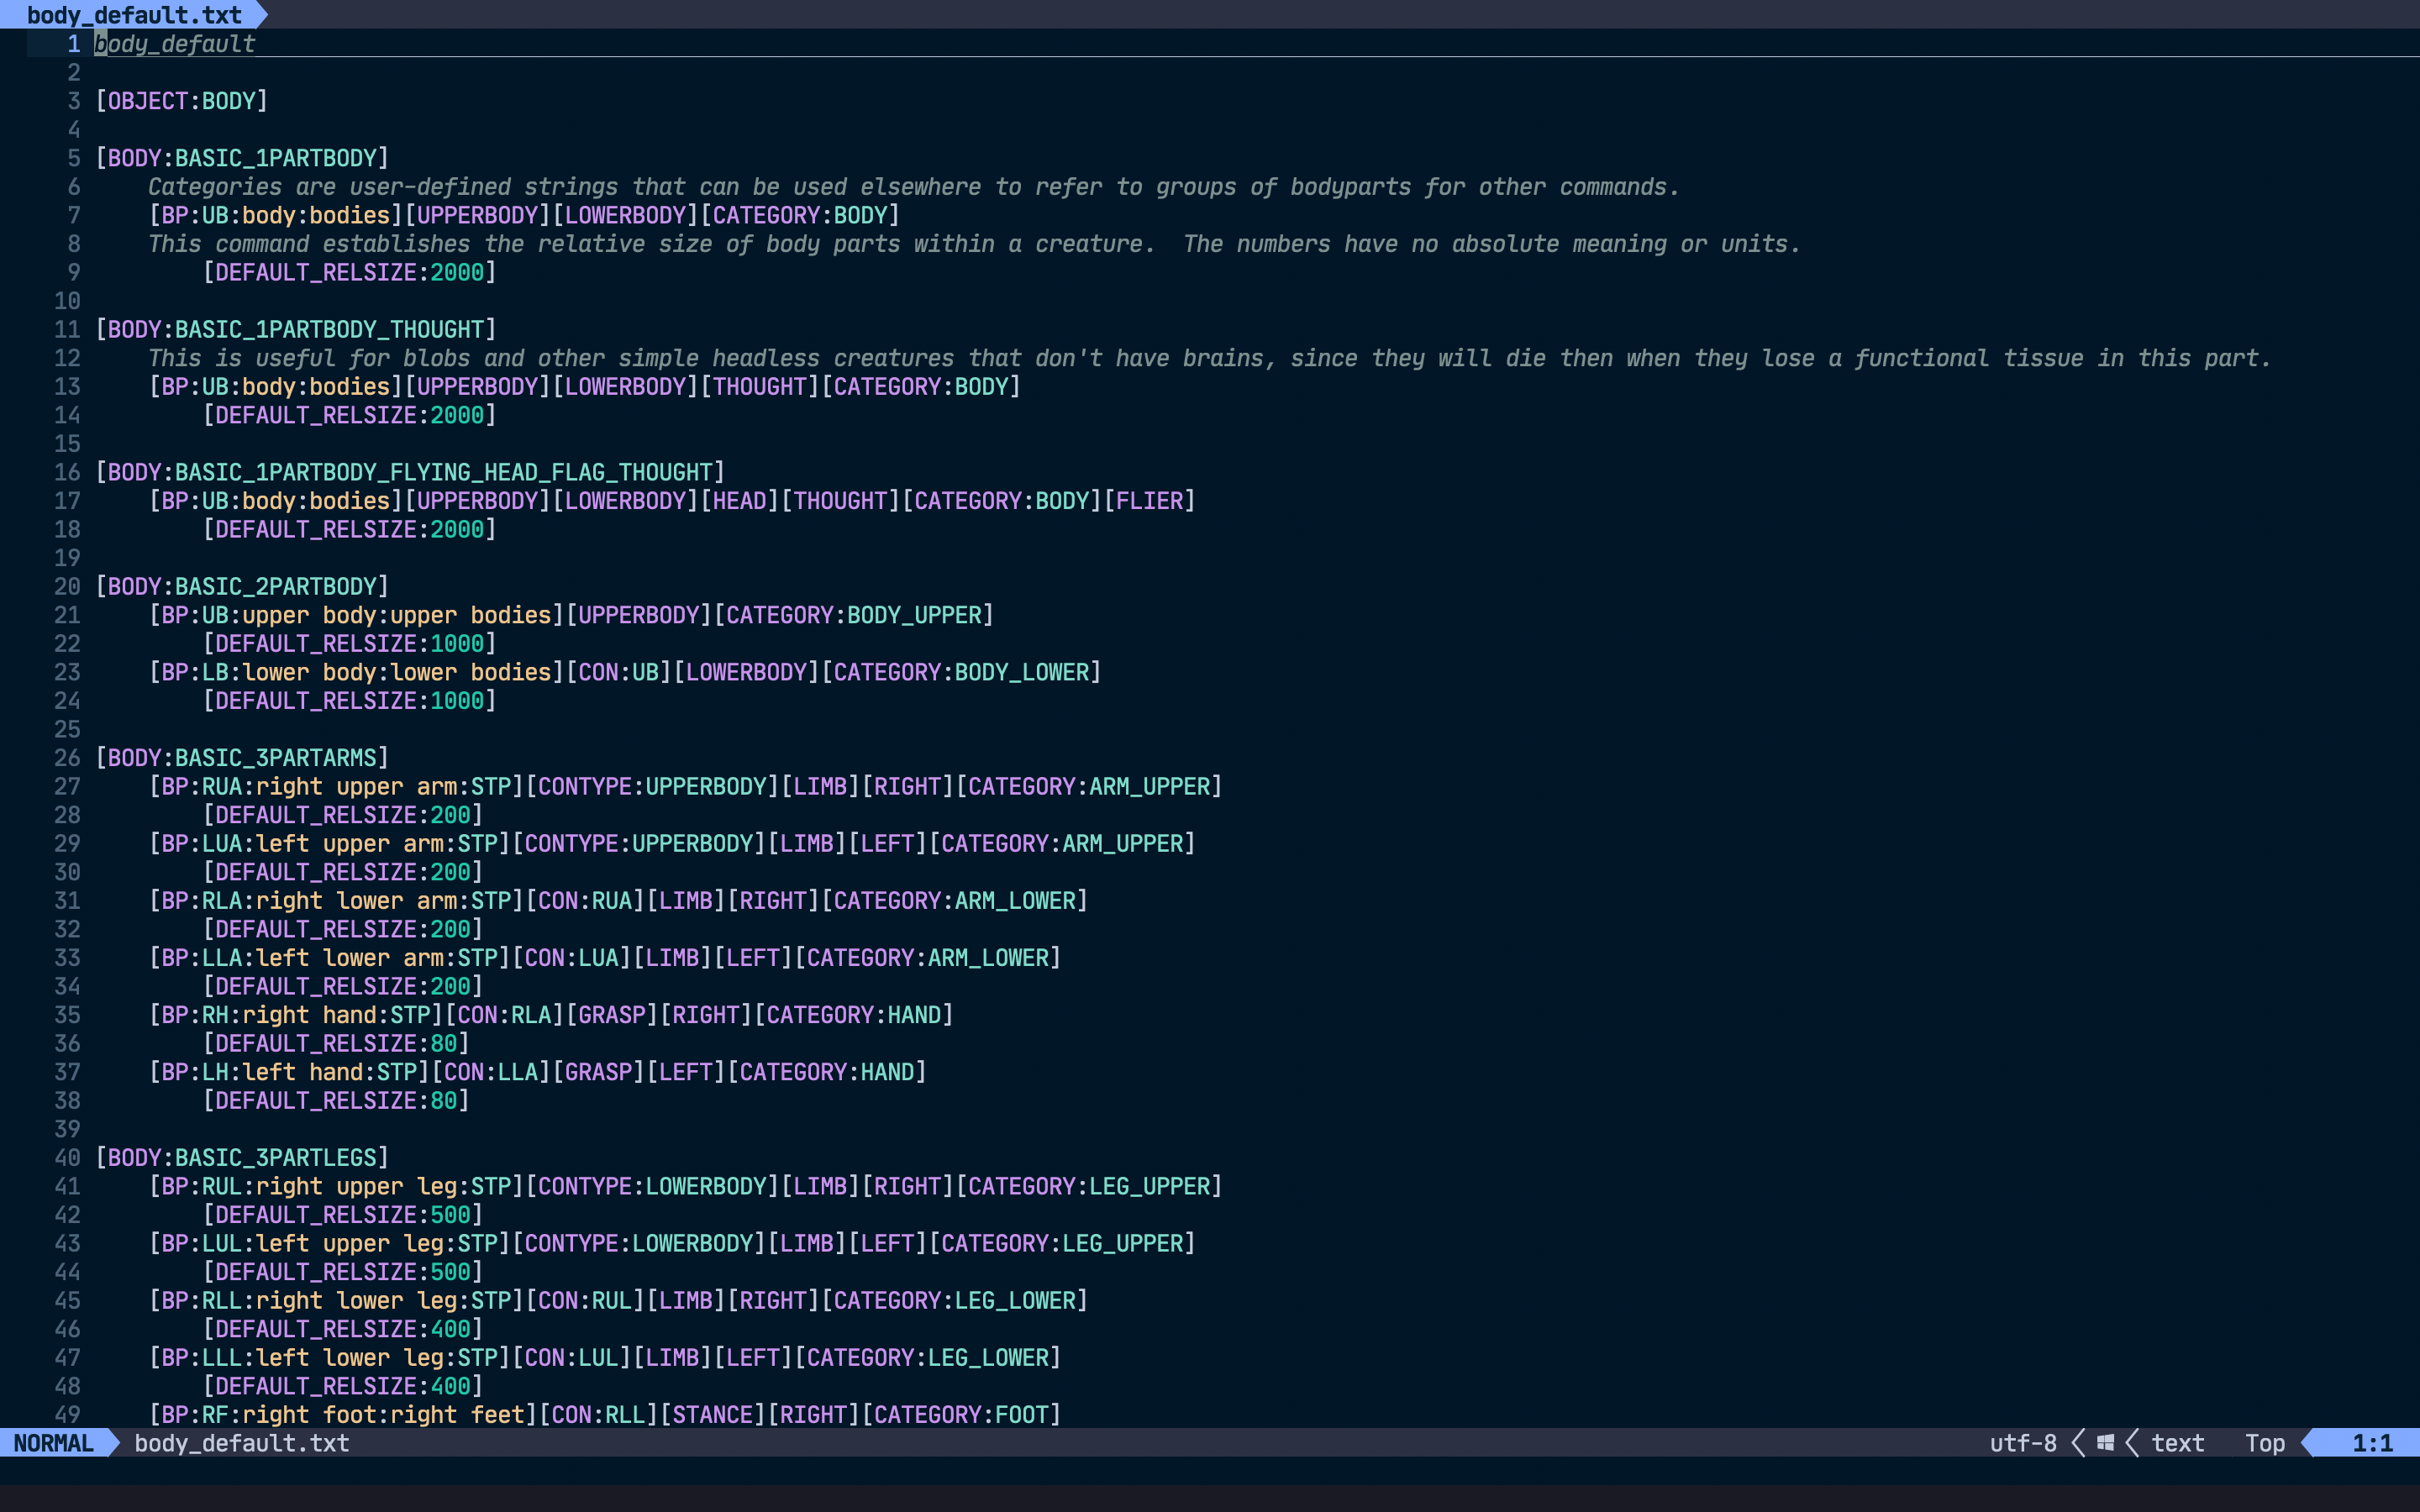This screenshot has height=1512, width=2420.
Task: Click line number 39 in gutter
Action: point(67,1129)
